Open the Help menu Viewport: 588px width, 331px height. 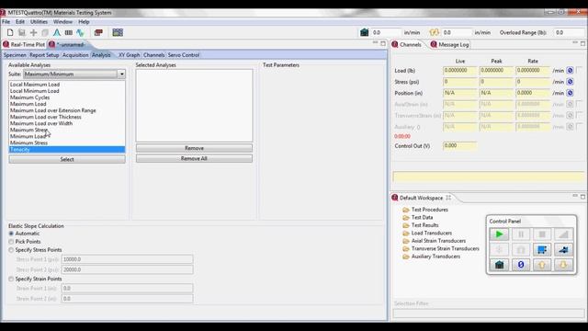(84, 22)
